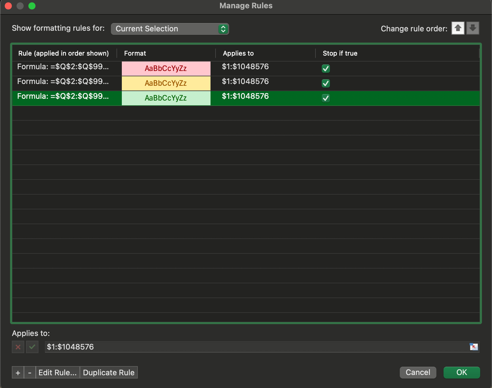Select the second Formula rule row text
The image size is (492, 388).
(x=63, y=82)
